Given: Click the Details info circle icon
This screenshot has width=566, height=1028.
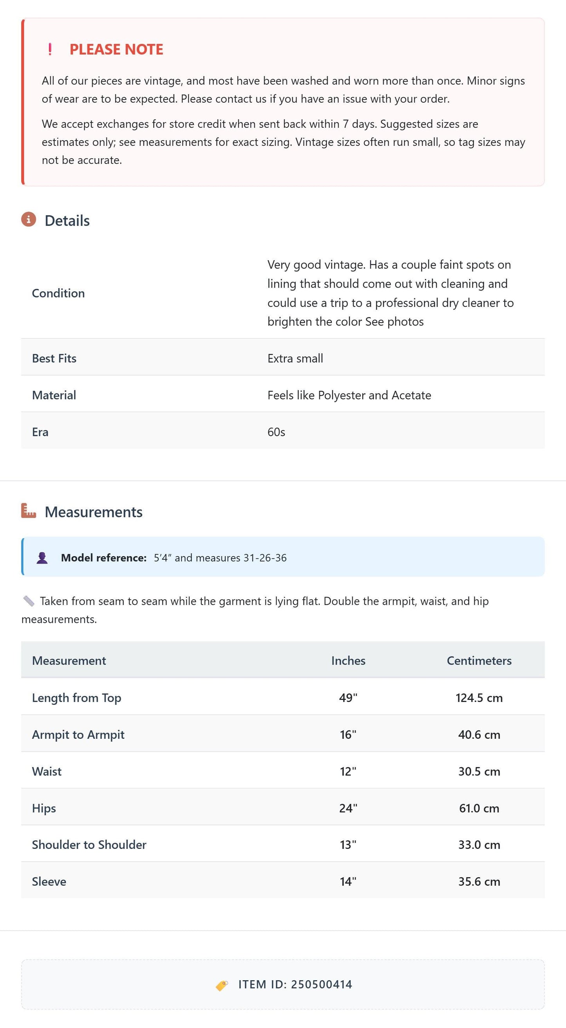Looking at the screenshot, I should 29,219.
